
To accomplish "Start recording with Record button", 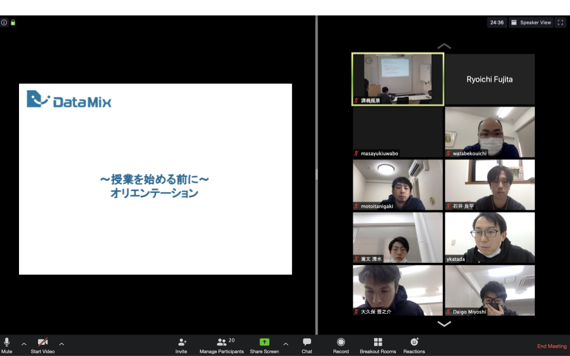I will coord(341,345).
